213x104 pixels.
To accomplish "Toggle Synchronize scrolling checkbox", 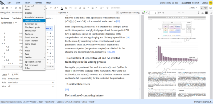I will coord(117,13).
